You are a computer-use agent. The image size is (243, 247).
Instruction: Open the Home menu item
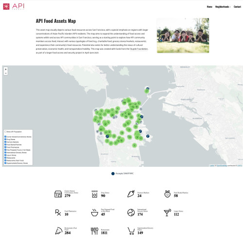pyautogui.click(x=209, y=7)
